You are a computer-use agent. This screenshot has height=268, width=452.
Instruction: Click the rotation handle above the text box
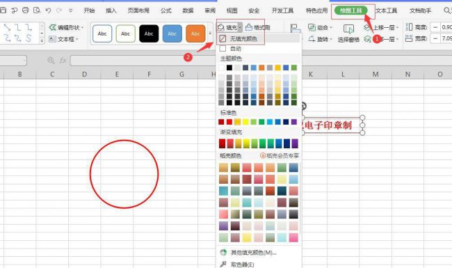point(303,107)
